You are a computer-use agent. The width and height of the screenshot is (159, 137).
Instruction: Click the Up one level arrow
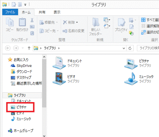(29, 48)
